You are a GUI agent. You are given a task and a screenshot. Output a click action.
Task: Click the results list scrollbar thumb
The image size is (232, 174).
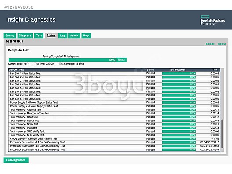point(222,134)
